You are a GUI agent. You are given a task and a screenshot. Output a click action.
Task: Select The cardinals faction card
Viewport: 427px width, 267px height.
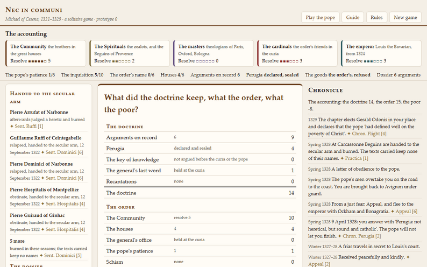297,53
